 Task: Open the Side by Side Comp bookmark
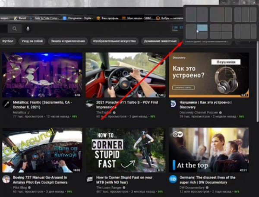point(45,18)
